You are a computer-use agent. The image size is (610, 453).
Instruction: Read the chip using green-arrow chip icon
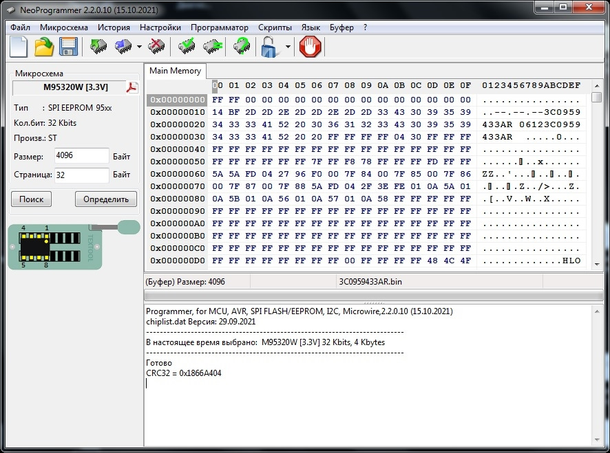(x=98, y=47)
